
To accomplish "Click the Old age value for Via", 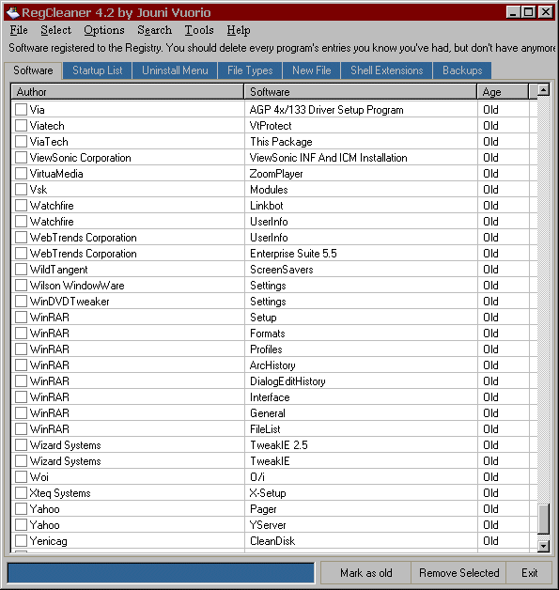I will pos(490,110).
